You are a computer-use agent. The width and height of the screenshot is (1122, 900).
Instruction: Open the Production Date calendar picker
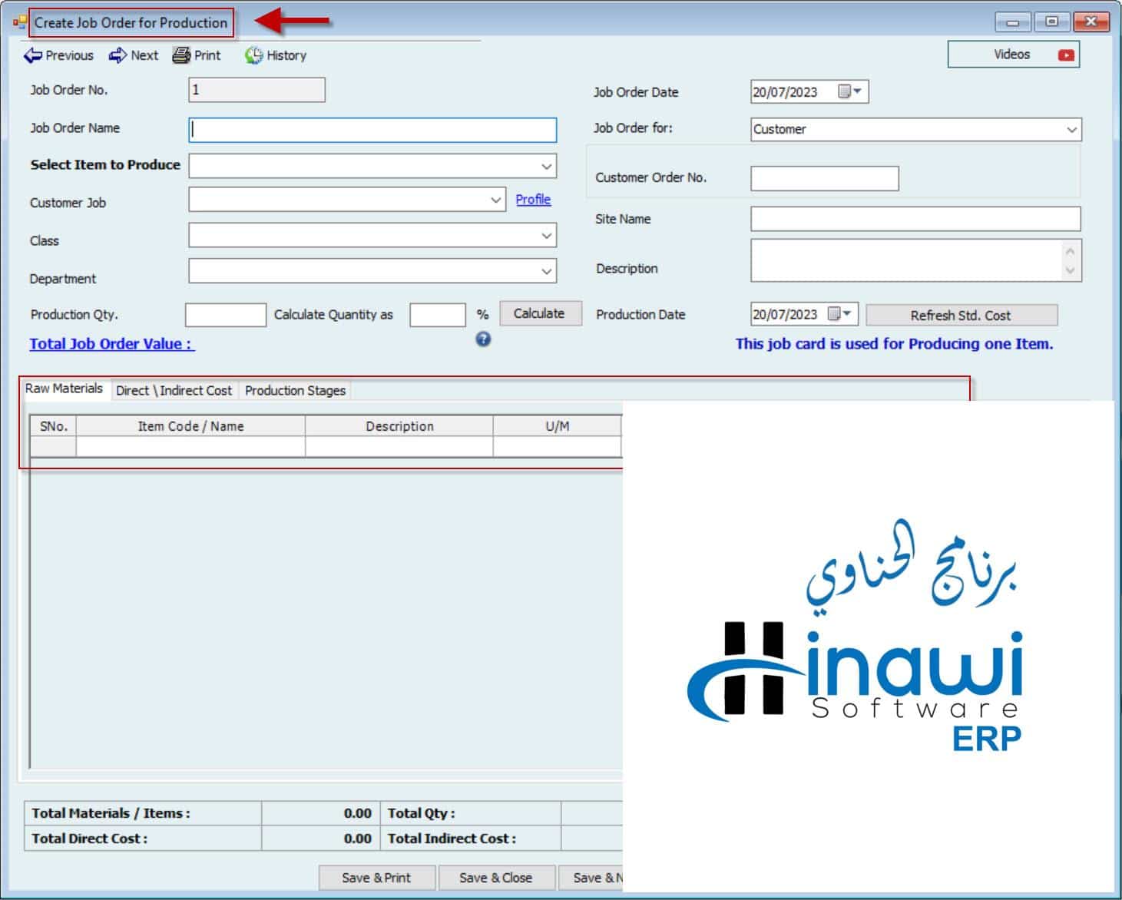[x=839, y=314]
